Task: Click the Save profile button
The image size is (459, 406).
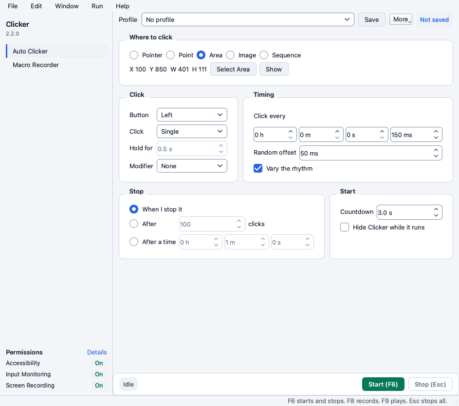Action: 372,19
